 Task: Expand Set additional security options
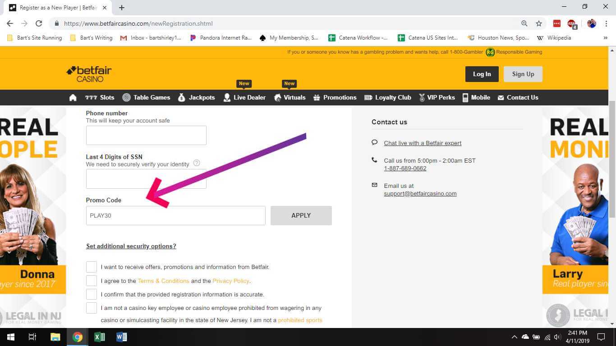click(131, 246)
